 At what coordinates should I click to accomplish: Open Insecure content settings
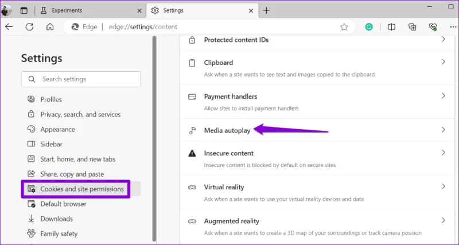pos(317,158)
